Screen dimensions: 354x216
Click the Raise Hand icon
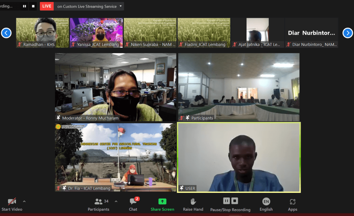click(x=193, y=202)
